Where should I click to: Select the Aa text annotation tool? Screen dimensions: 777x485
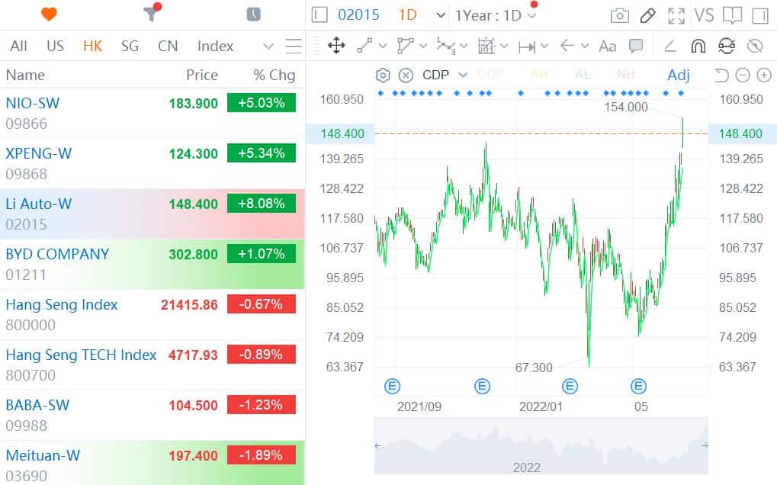pos(607,46)
